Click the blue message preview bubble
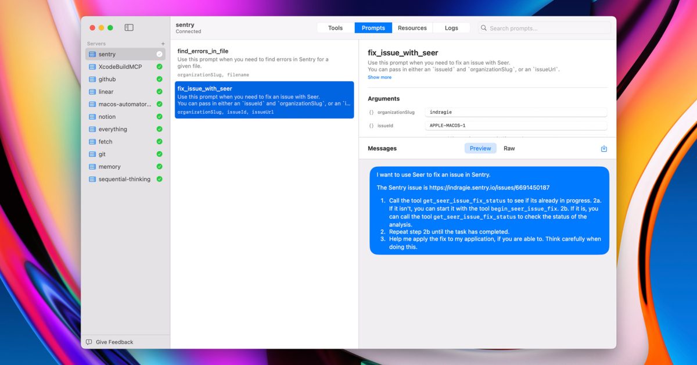Viewport: 697px width, 365px height. 490,210
